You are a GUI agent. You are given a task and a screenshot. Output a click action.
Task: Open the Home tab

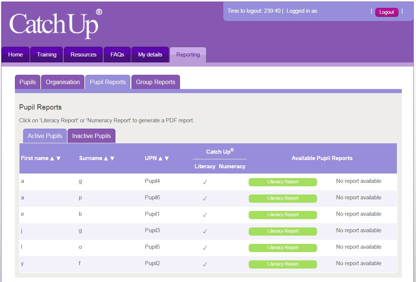[x=15, y=55]
